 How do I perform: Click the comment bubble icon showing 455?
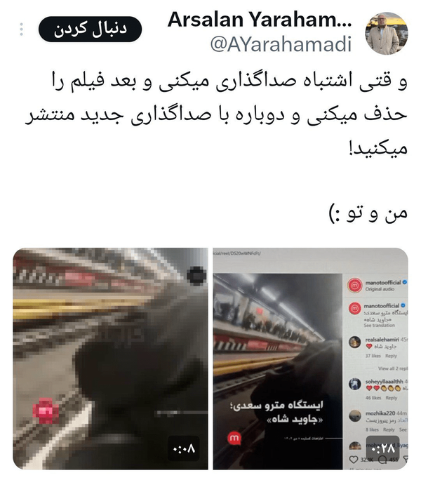(382, 460)
